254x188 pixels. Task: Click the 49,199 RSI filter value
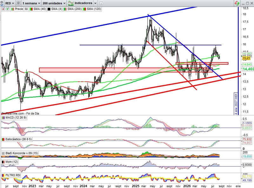point(247,180)
